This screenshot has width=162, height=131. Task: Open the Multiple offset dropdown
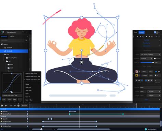(154, 92)
